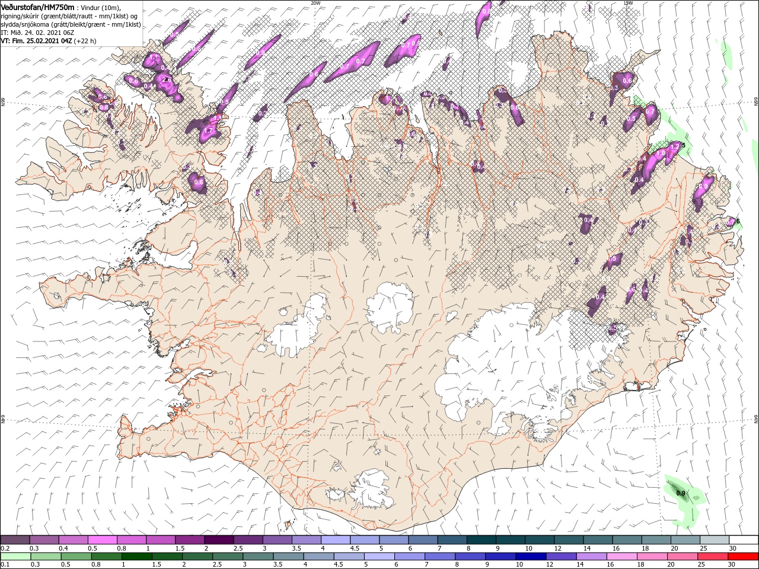
Task: Pick the rain scale swatch labeled 3
Action: [x=257, y=557]
